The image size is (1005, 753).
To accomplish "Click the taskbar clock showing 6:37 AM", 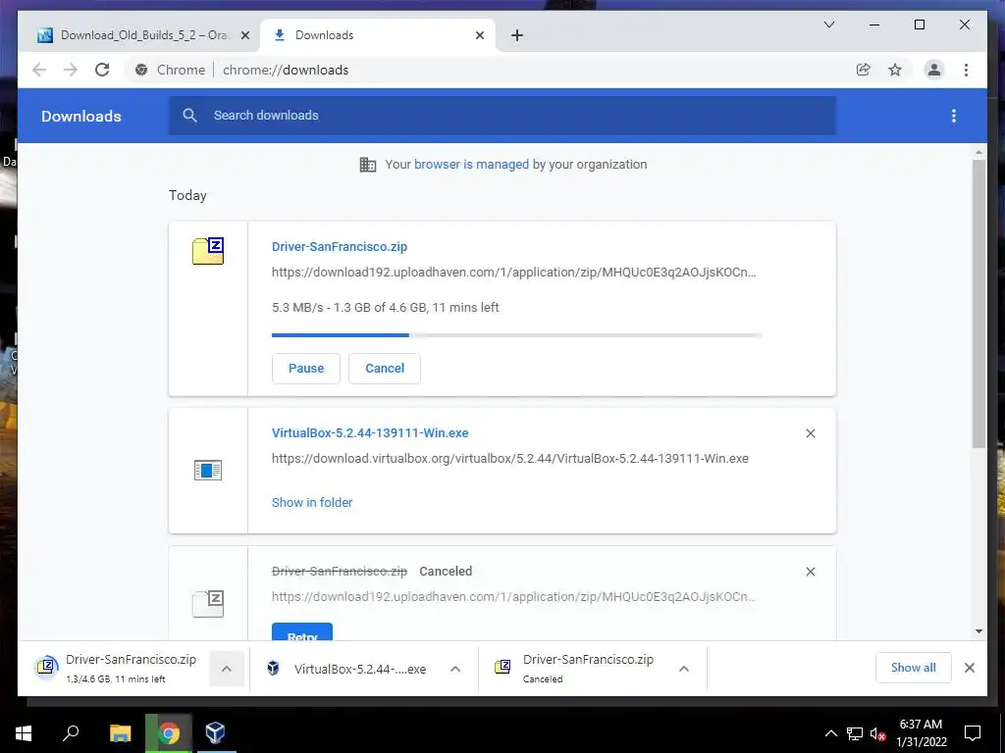I will point(921,733).
